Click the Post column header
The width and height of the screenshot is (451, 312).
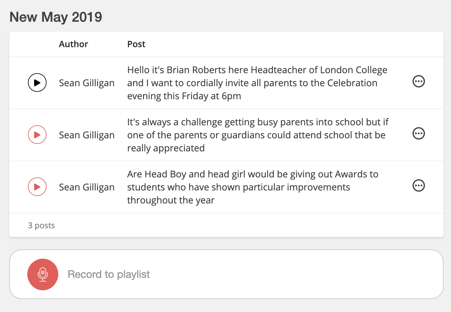pyautogui.click(x=136, y=44)
